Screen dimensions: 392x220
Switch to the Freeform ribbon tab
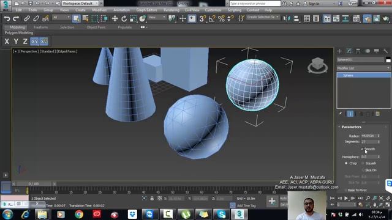pos(41,27)
